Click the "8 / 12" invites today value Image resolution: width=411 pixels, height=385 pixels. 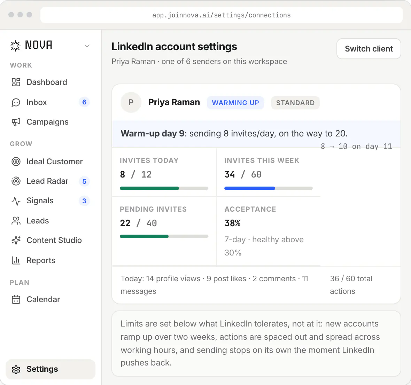(x=136, y=174)
